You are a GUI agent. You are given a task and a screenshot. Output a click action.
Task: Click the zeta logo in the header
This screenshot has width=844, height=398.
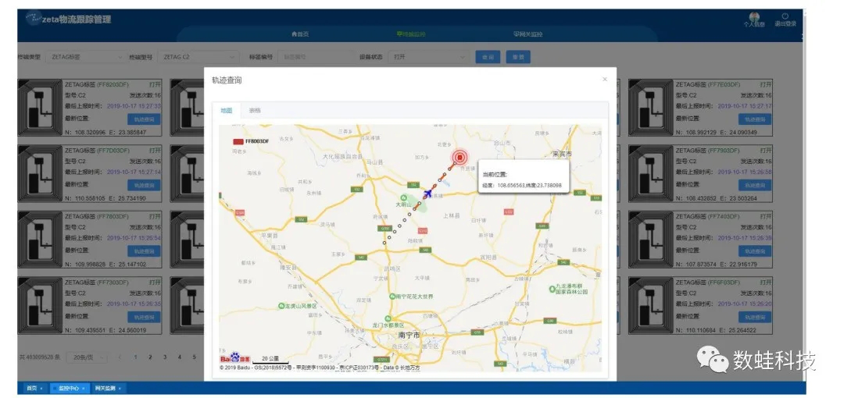[34, 18]
